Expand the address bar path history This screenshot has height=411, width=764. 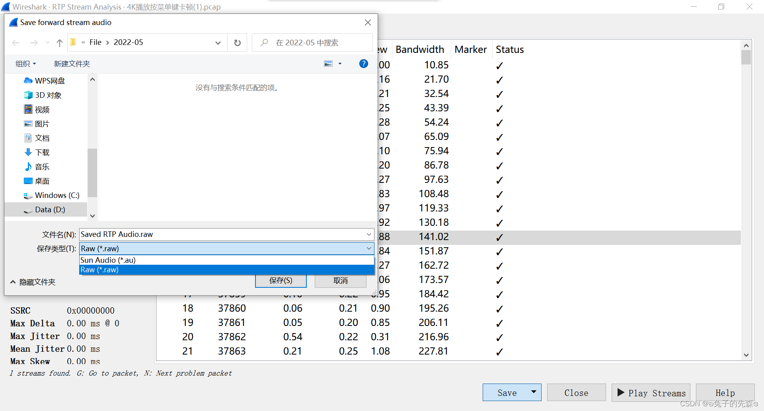click(x=218, y=43)
